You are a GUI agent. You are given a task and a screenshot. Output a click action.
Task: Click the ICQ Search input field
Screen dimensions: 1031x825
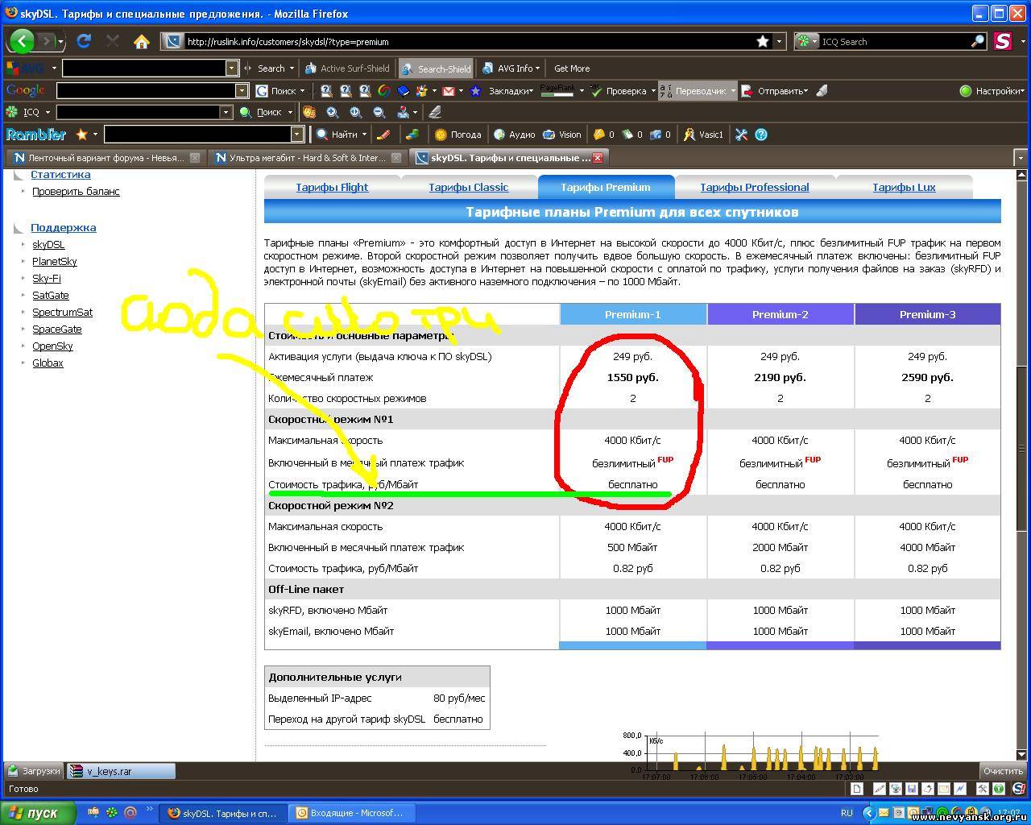[x=895, y=41]
